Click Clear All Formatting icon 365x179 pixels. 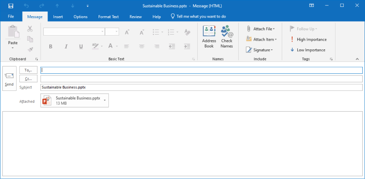tap(188, 32)
